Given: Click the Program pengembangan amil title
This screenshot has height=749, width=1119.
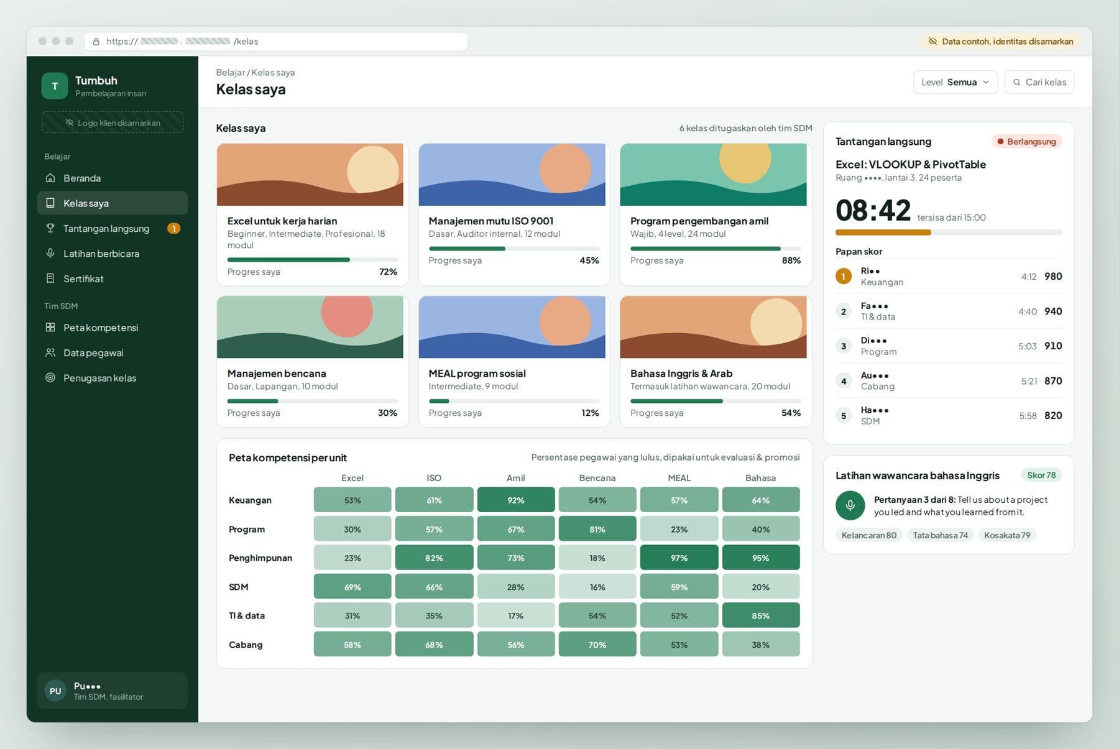Looking at the screenshot, I should (699, 221).
